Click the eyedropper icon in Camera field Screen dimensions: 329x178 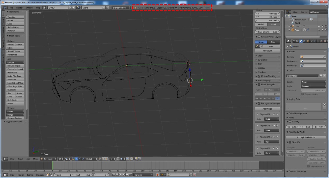tap(324, 57)
